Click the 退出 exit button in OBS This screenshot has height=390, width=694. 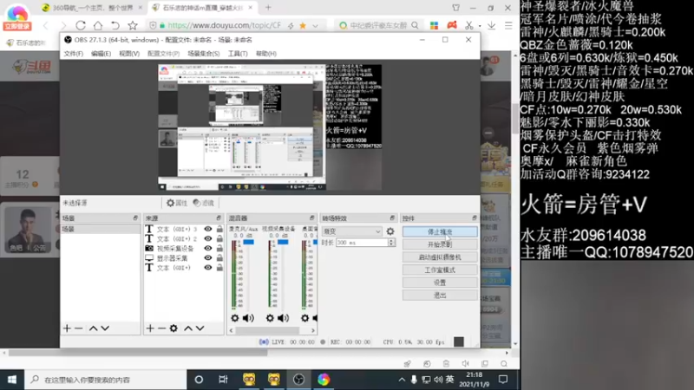click(440, 295)
